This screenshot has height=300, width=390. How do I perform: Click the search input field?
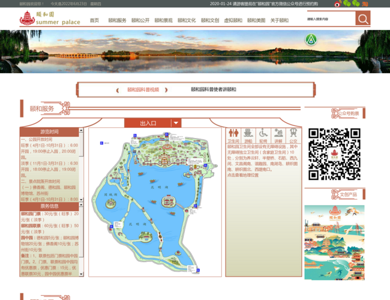click(329, 19)
